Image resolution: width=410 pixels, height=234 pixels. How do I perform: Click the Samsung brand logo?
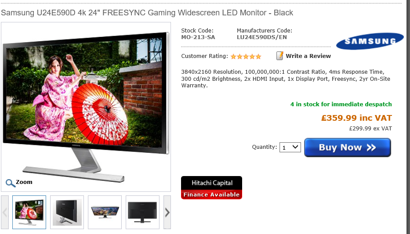pos(370,41)
